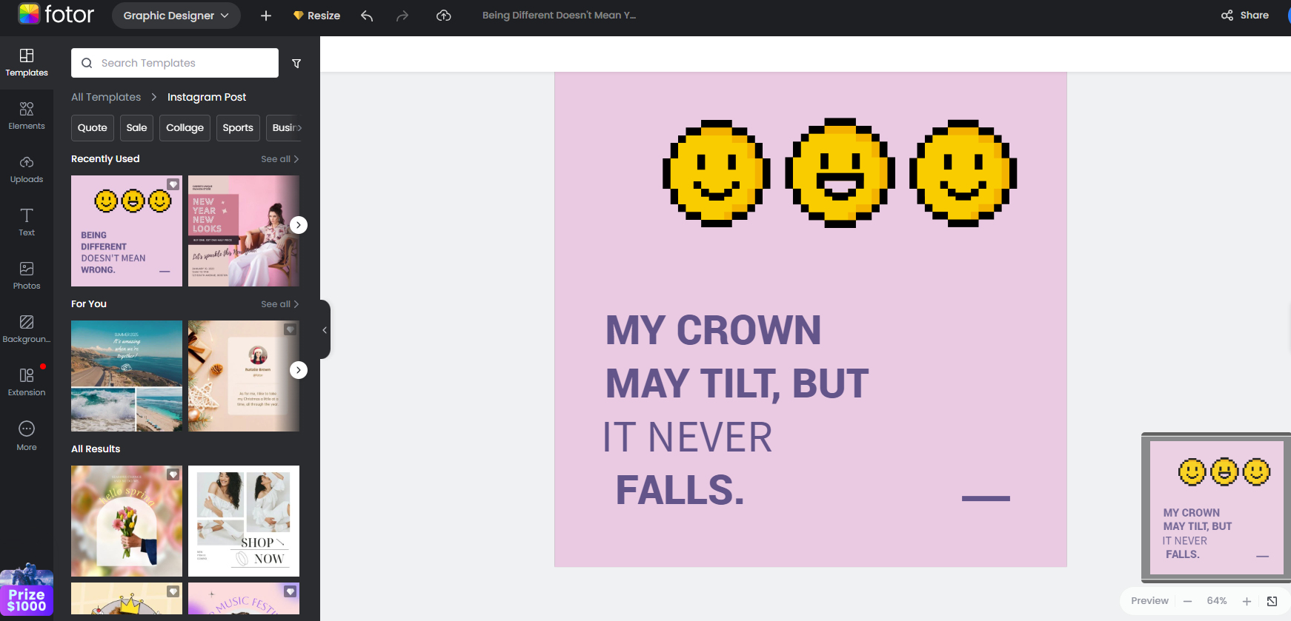Select the Music Festival template

coord(244,599)
